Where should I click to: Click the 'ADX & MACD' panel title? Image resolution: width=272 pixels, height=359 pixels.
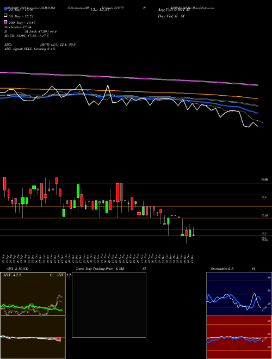pos(17,269)
